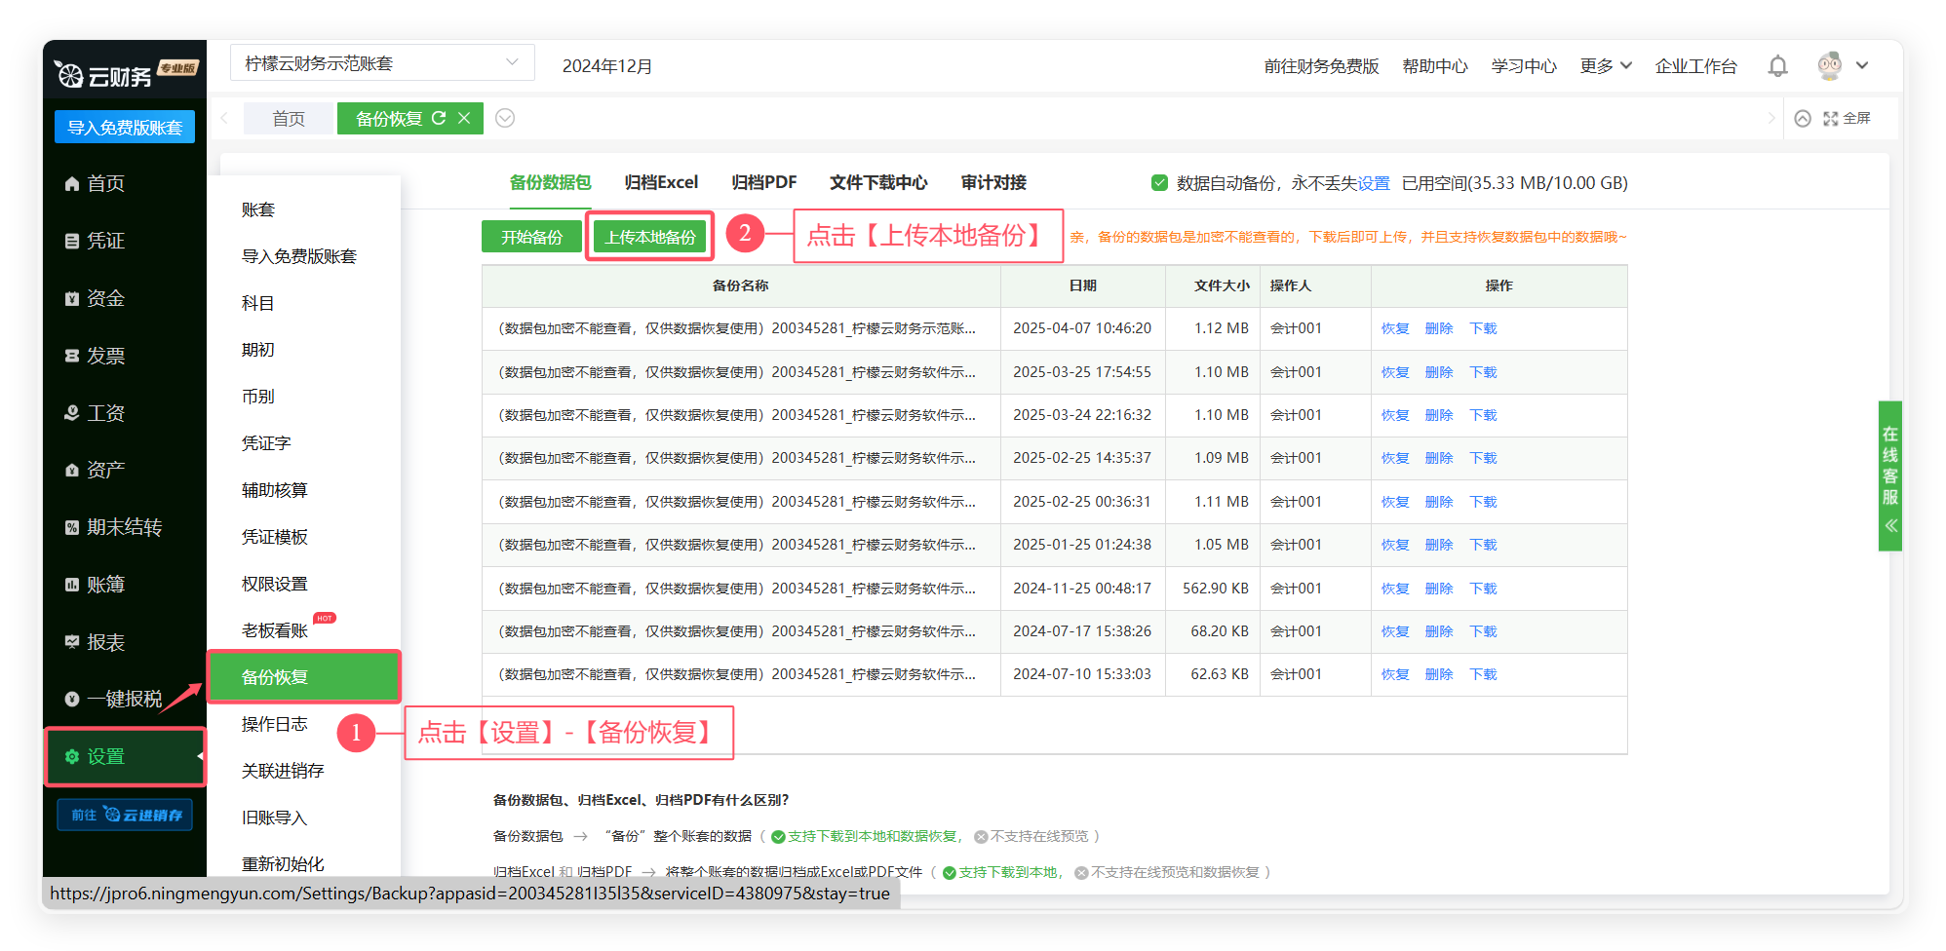Viewport: 1946px width, 951px height.
Task: Switch to the 归档Excel tab
Action: 661,182
